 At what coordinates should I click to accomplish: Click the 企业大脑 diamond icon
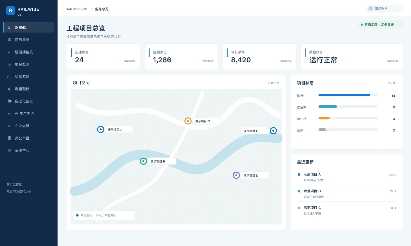click(9, 126)
